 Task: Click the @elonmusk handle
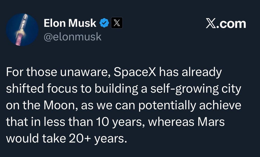73,37
